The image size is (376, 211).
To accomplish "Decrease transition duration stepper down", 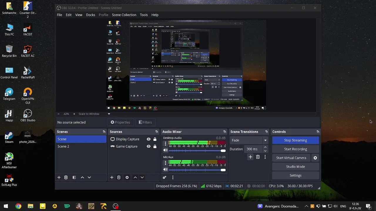I will coord(265,151).
